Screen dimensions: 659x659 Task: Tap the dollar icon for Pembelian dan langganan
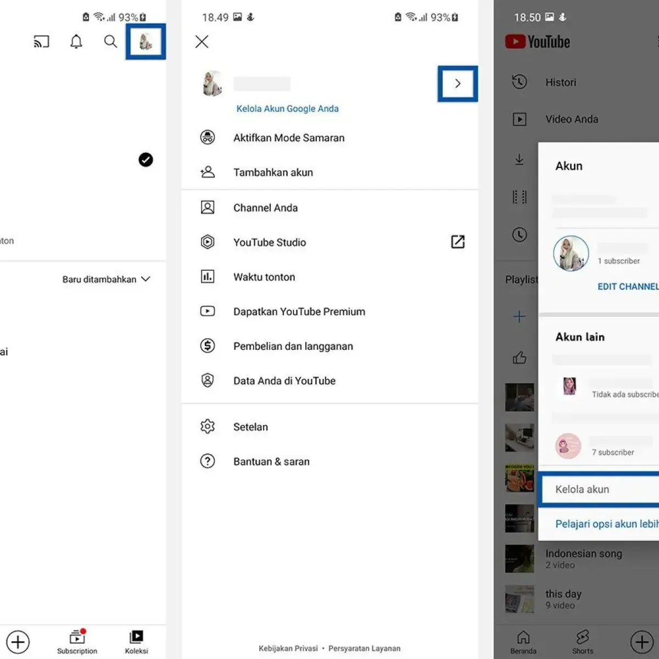coord(208,346)
